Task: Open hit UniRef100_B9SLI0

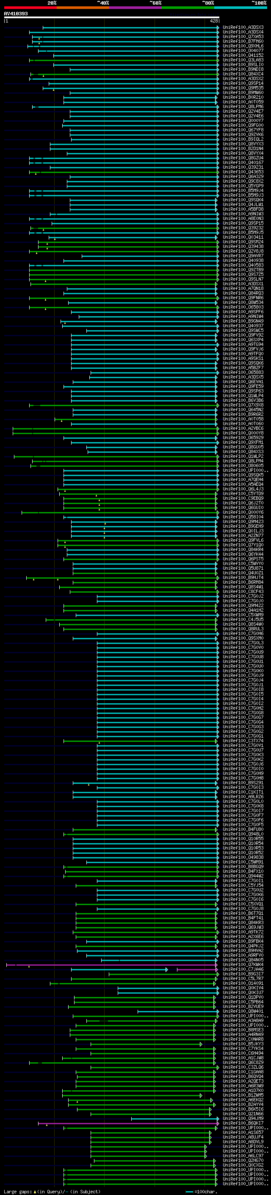Action: (243, 64)
